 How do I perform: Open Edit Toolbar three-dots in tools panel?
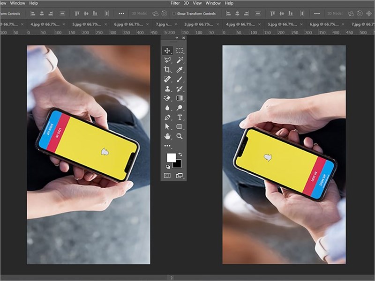click(167, 146)
